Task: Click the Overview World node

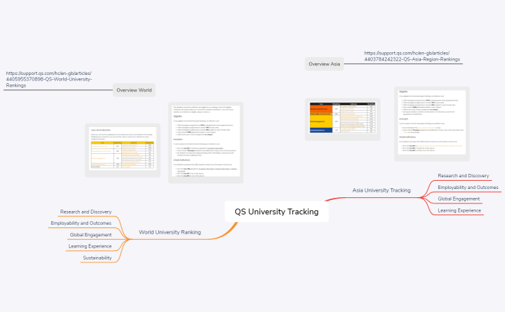Action: [x=134, y=90]
